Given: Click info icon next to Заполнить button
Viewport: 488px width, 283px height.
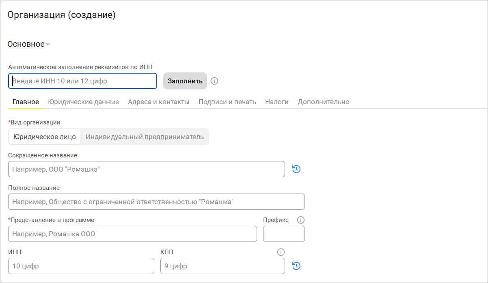Looking at the screenshot, I should click(214, 81).
